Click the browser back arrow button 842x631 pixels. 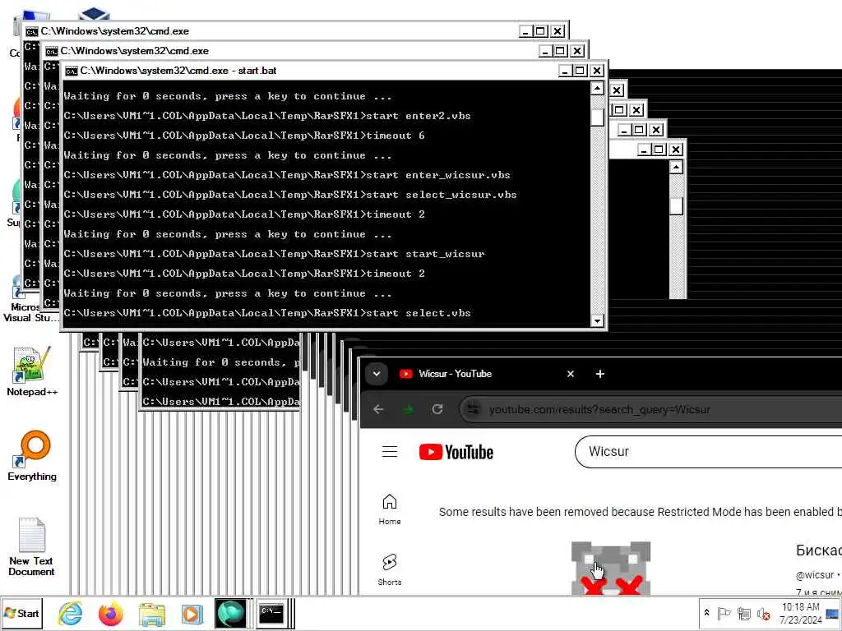378,409
